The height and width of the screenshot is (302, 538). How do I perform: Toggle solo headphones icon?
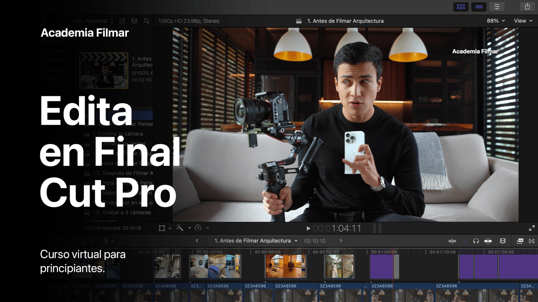(476, 241)
